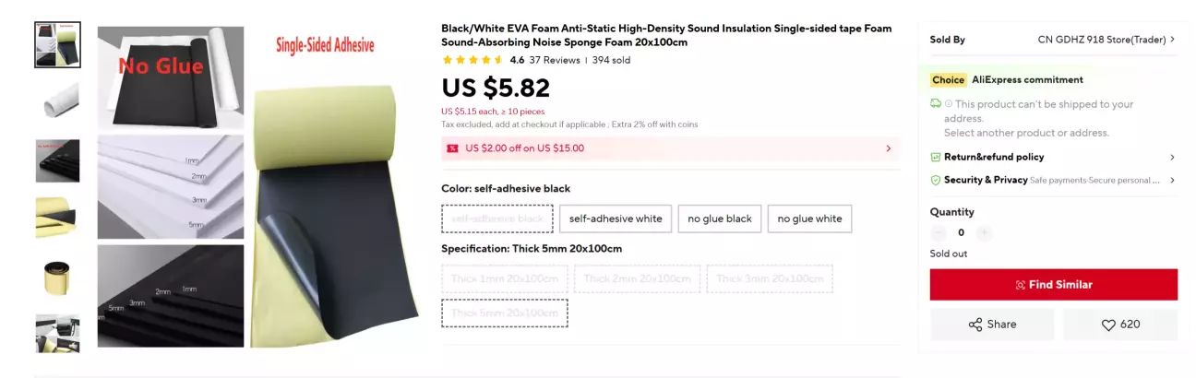Screen dimensions: 1196x378
Task: Expand the Security & Privacy details chevron
Action: (x=1172, y=181)
